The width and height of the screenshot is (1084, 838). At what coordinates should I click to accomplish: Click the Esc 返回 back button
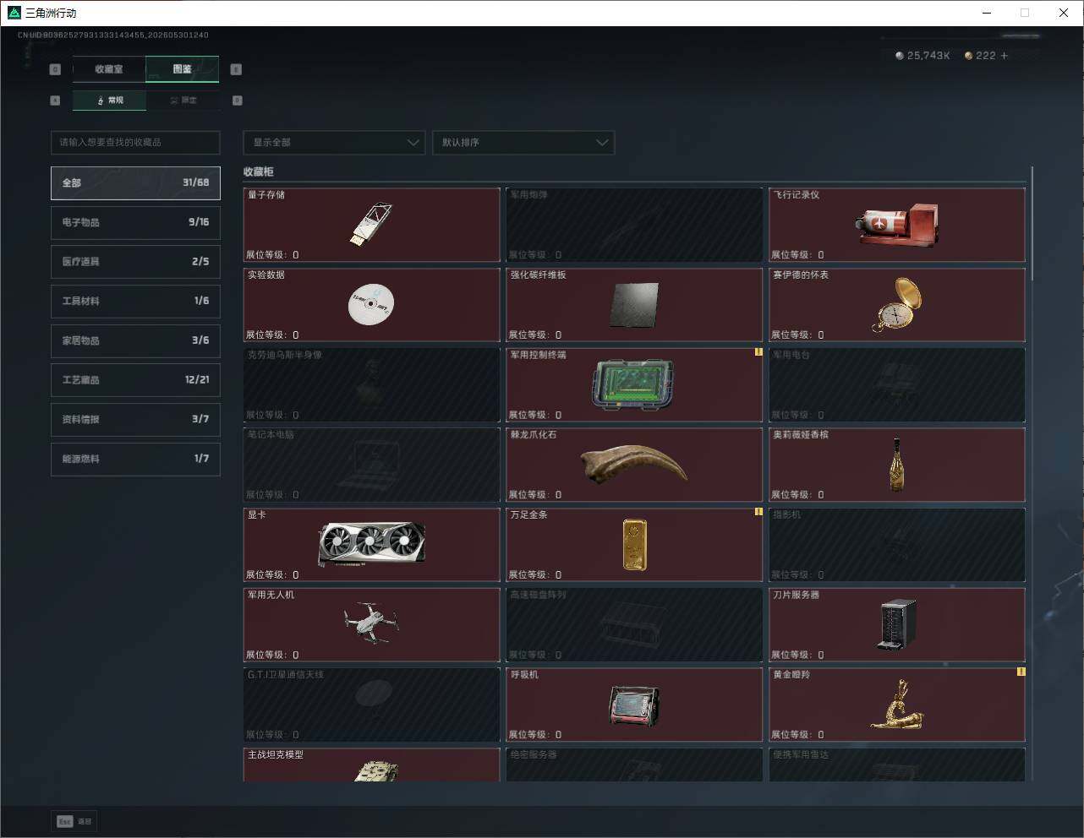click(75, 821)
